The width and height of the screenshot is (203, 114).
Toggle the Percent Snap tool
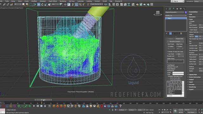(80, 4)
